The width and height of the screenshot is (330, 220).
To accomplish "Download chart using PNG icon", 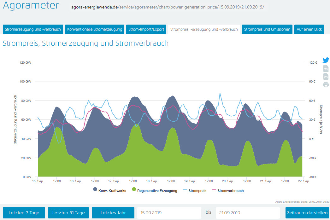I will (326, 68).
